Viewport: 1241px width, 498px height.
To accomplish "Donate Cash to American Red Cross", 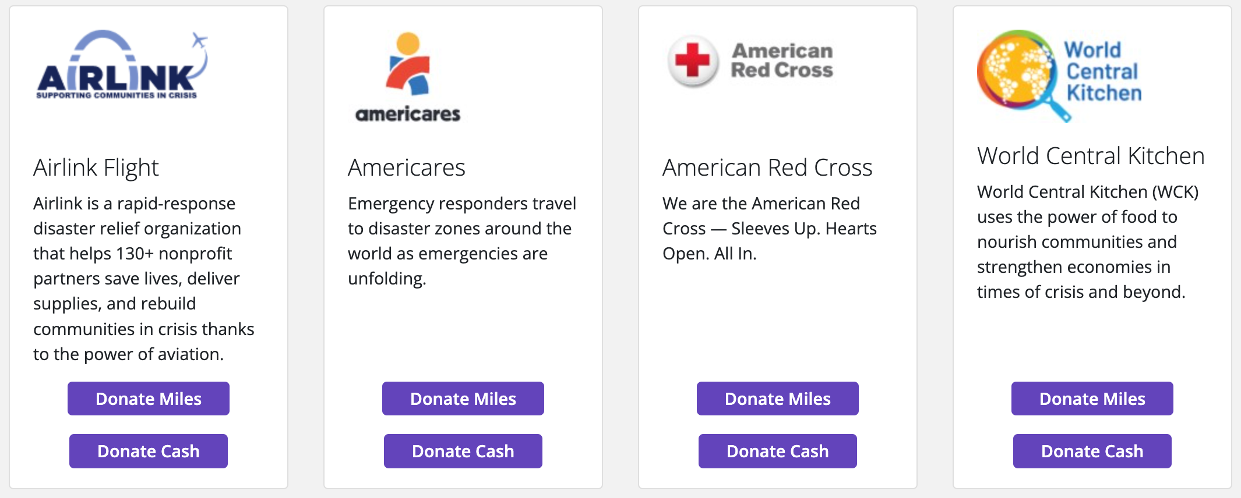I will (x=777, y=451).
